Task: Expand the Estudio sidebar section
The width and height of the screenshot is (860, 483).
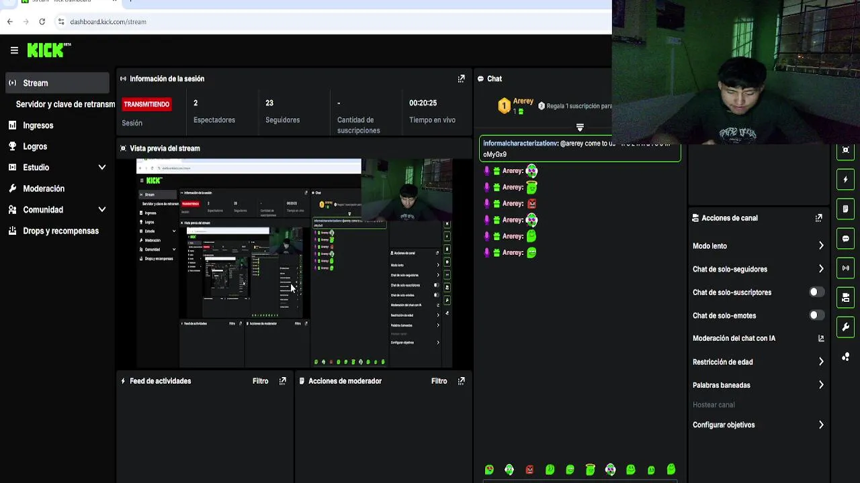Action: point(102,167)
